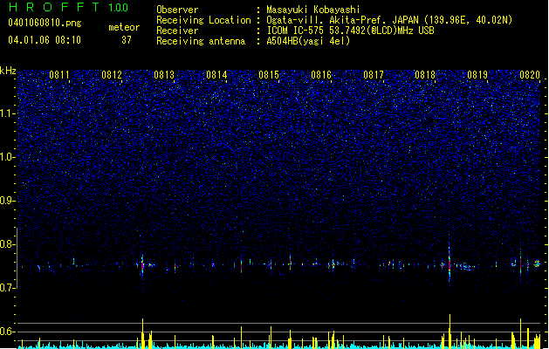The image size is (549, 349).
Task: Click the Observer label
Action: 177,10
